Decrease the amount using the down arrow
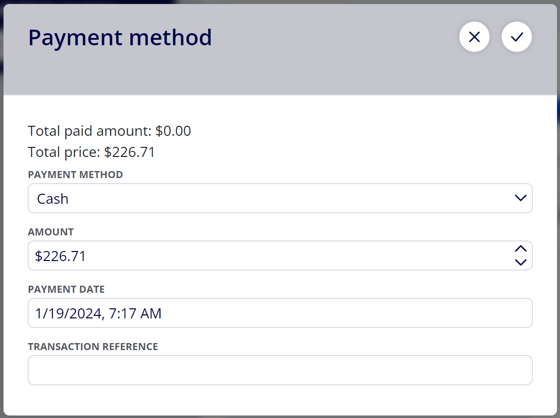The image size is (560, 418). point(521,263)
